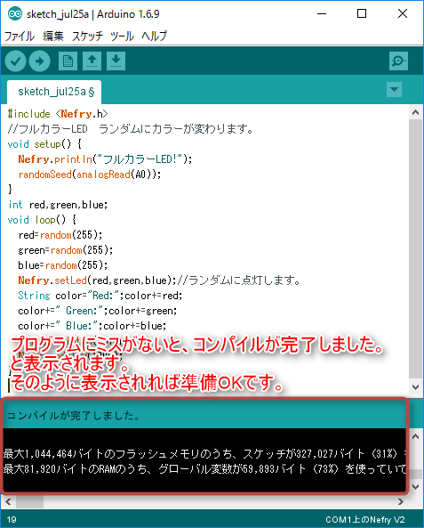Click the 'void loop() {' line
The height and width of the screenshot is (528, 424).
pyautogui.click(x=42, y=220)
